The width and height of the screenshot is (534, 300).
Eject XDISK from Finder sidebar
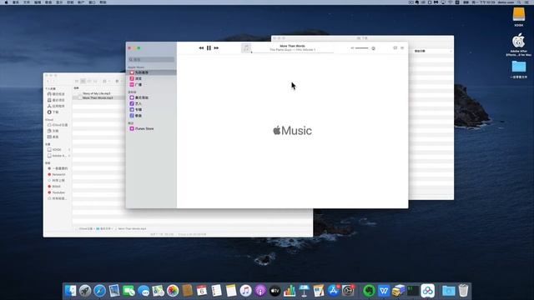pyautogui.click(x=69, y=150)
